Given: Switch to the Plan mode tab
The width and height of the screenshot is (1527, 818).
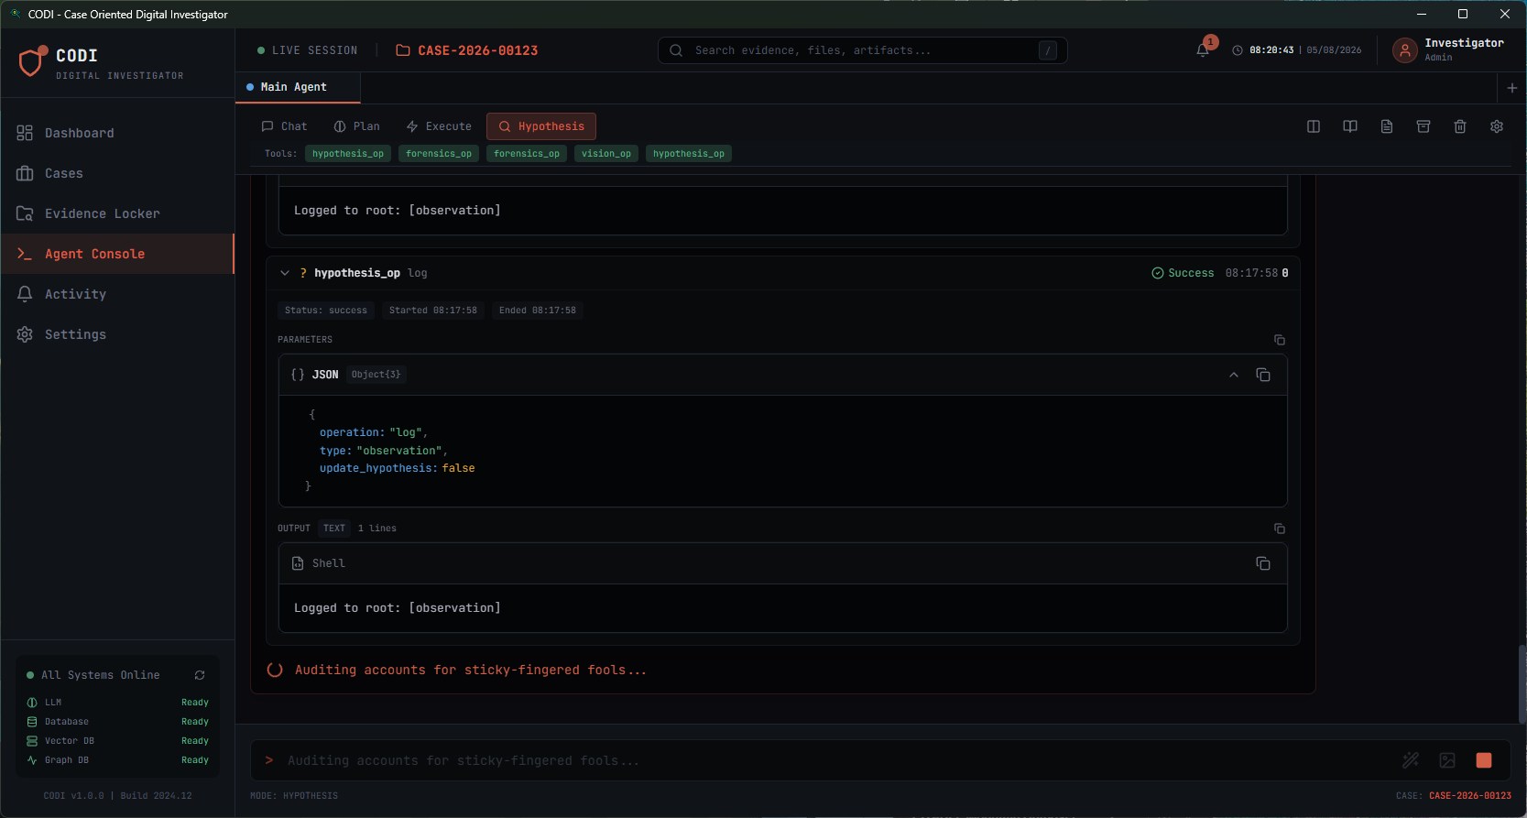Looking at the screenshot, I should 357,126.
